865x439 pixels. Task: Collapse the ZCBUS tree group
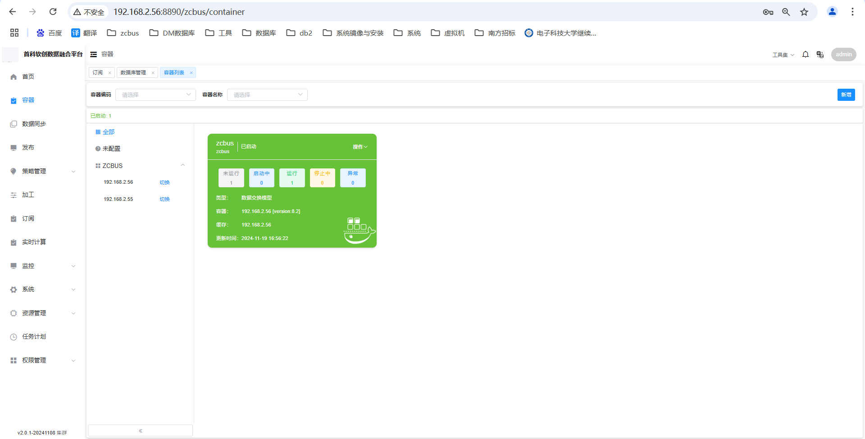(x=183, y=165)
